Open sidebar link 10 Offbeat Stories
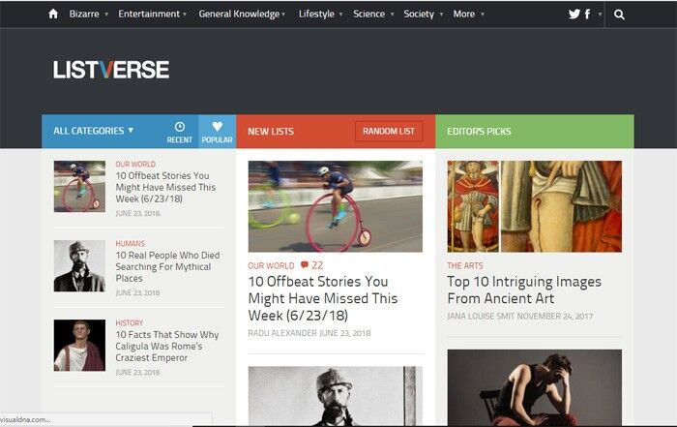Image resolution: width=677 pixels, height=427 pixels. click(165, 187)
